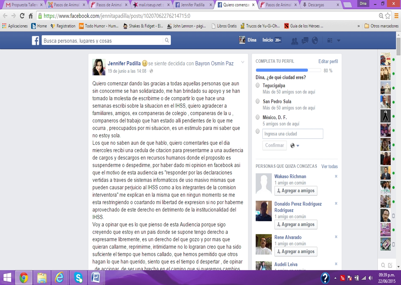Open Audeli Leiva's profile link

tap(286, 264)
